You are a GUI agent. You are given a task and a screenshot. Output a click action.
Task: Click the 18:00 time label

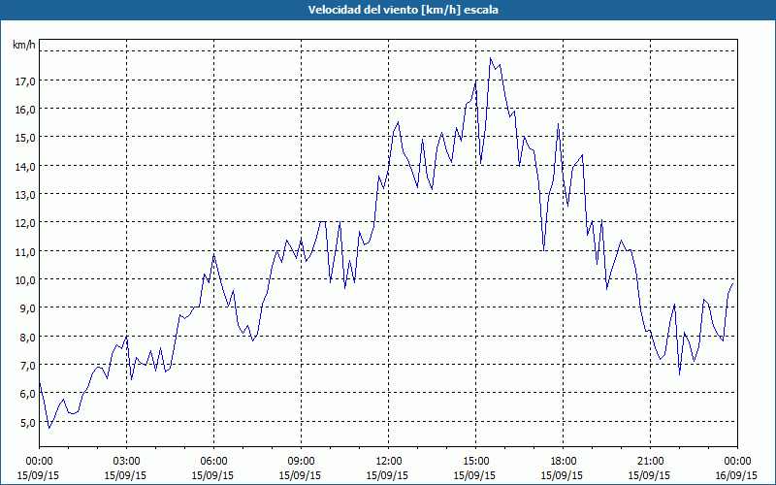564,462
